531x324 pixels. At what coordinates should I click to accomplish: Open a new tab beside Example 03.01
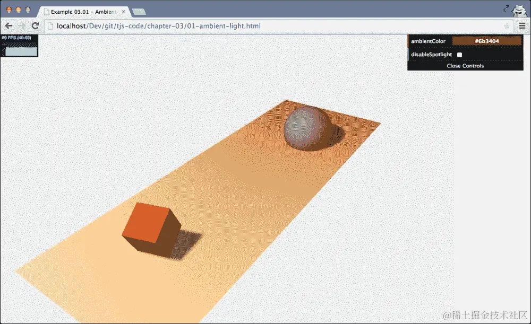(139, 12)
